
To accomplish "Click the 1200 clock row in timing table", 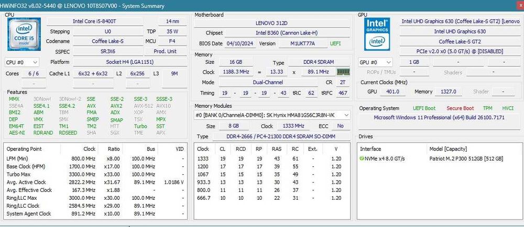I will coord(271,166).
